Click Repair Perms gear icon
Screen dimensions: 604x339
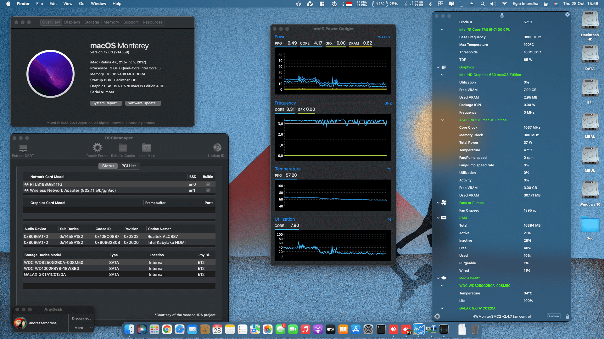tap(97, 148)
